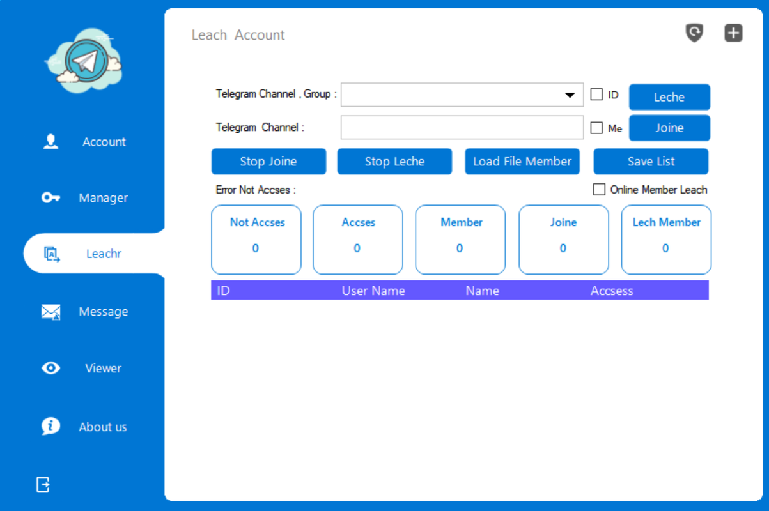
Task: Click the shield refresh icon
Action: coord(694,33)
